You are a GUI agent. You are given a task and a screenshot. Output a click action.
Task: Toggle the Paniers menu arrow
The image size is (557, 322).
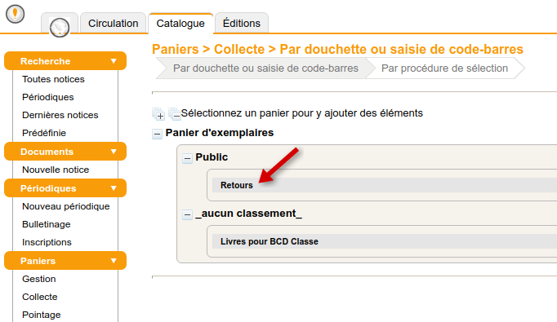point(114,261)
